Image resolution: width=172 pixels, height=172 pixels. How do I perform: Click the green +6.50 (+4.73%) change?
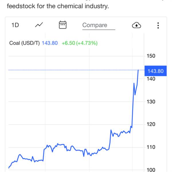pyautogui.click(x=80, y=43)
